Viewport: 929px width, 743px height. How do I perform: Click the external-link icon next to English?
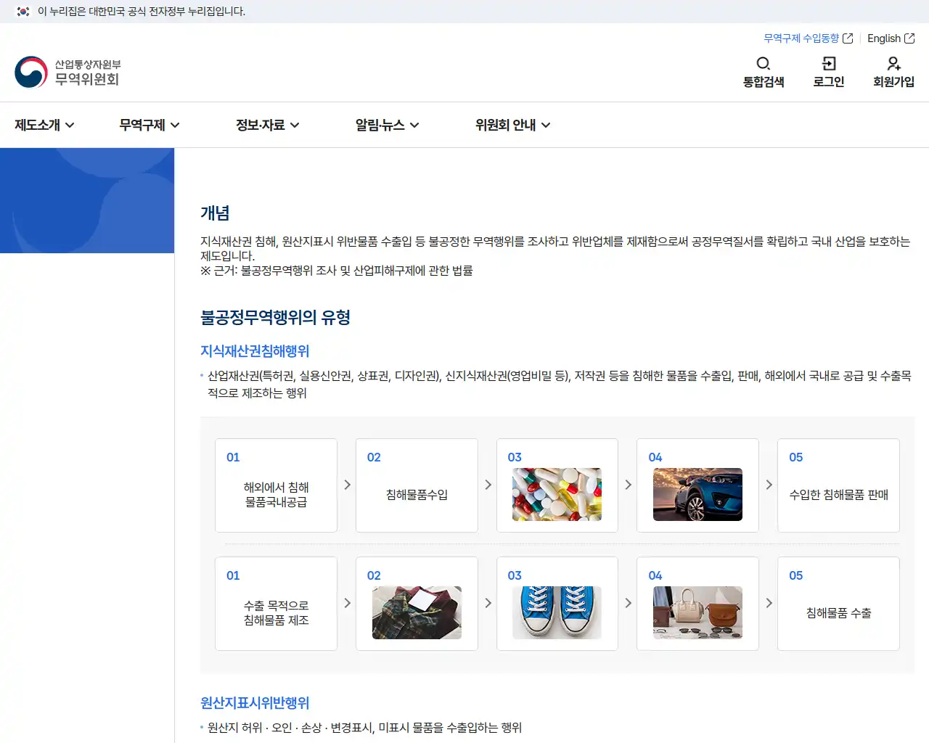(x=909, y=38)
